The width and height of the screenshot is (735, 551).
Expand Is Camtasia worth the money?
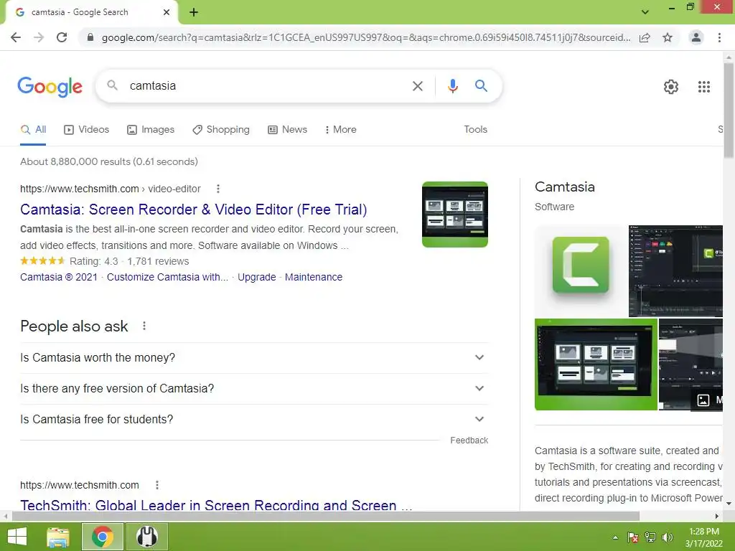pyautogui.click(x=254, y=358)
